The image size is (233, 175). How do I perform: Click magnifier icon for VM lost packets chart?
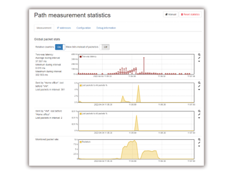[x=199, y=111]
